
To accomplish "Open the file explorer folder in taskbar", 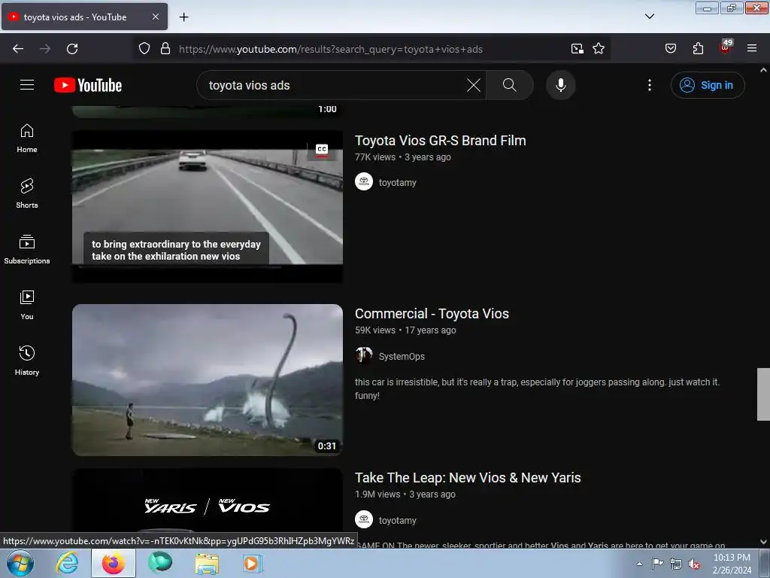I will tap(207, 563).
